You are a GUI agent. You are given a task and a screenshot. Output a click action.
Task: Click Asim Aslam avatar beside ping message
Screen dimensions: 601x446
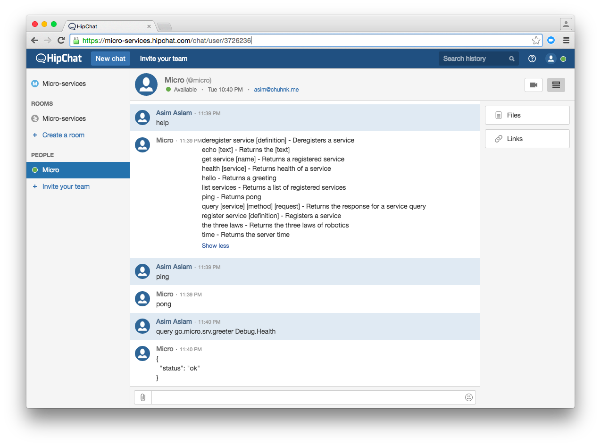(142, 271)
